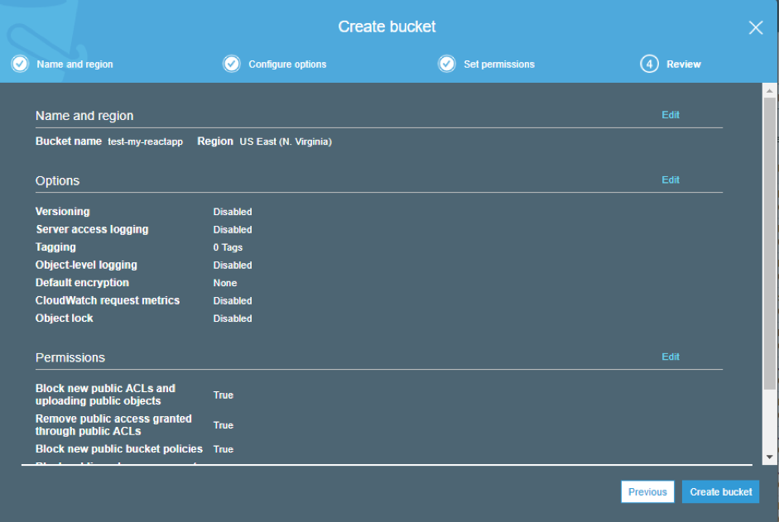Edit the Options section
This screenshot has width=779, height=522.
coord(670,180)
